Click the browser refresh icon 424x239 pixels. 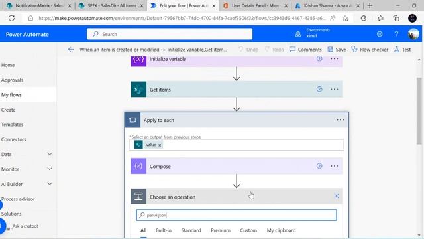pyautogui.click(x=11, y=18)
